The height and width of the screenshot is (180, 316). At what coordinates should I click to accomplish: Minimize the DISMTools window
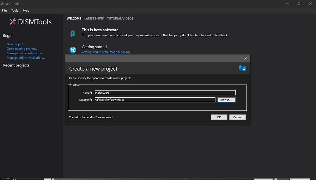(287, 3)
